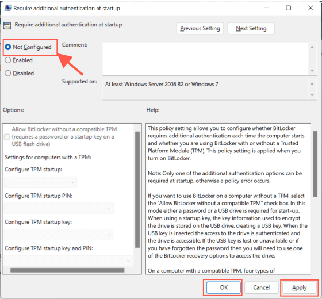Maximize the dialog window
Image resolution: width=322 pixels, height=299 pixels.
point(288,8)
